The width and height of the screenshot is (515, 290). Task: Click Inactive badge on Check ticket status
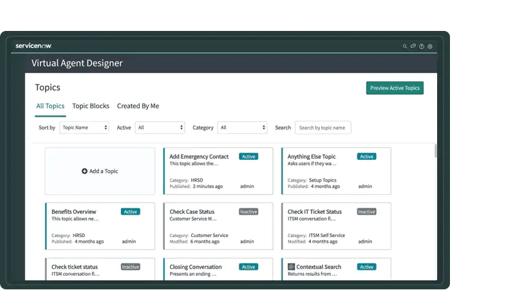pyautogui.click(x=131, y=267)
